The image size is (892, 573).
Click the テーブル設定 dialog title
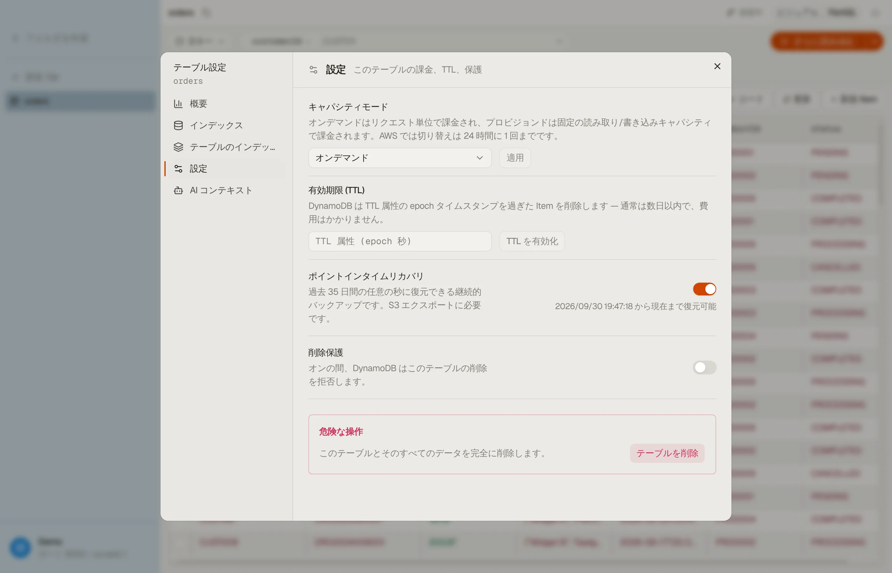pyautogui.click(x=199, y=67)
